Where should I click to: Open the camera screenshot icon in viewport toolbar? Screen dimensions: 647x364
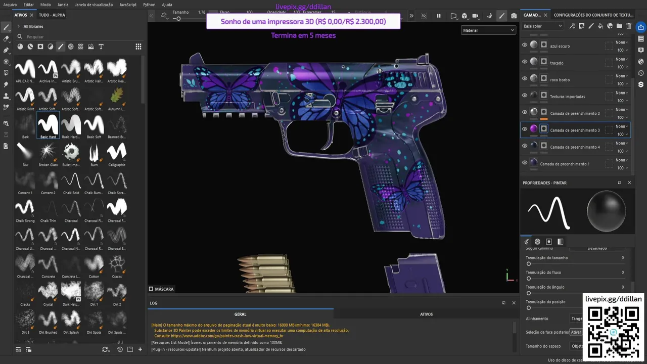(x=514, y=16)
